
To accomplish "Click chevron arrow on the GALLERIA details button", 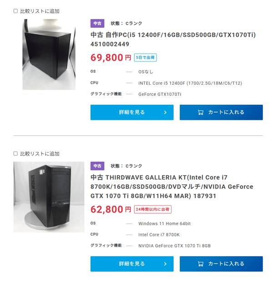I will (x=165, y=264).
